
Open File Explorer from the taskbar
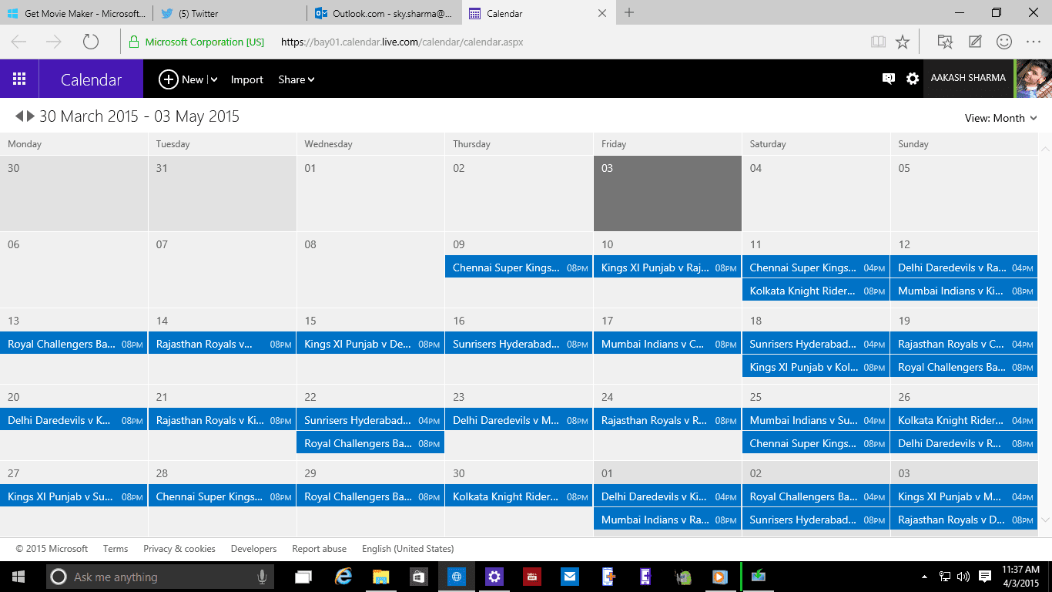(x=381, y=577)
